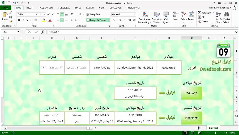Expand the formula bar
This screenshot has height=135, width=239.
(236, 32)
